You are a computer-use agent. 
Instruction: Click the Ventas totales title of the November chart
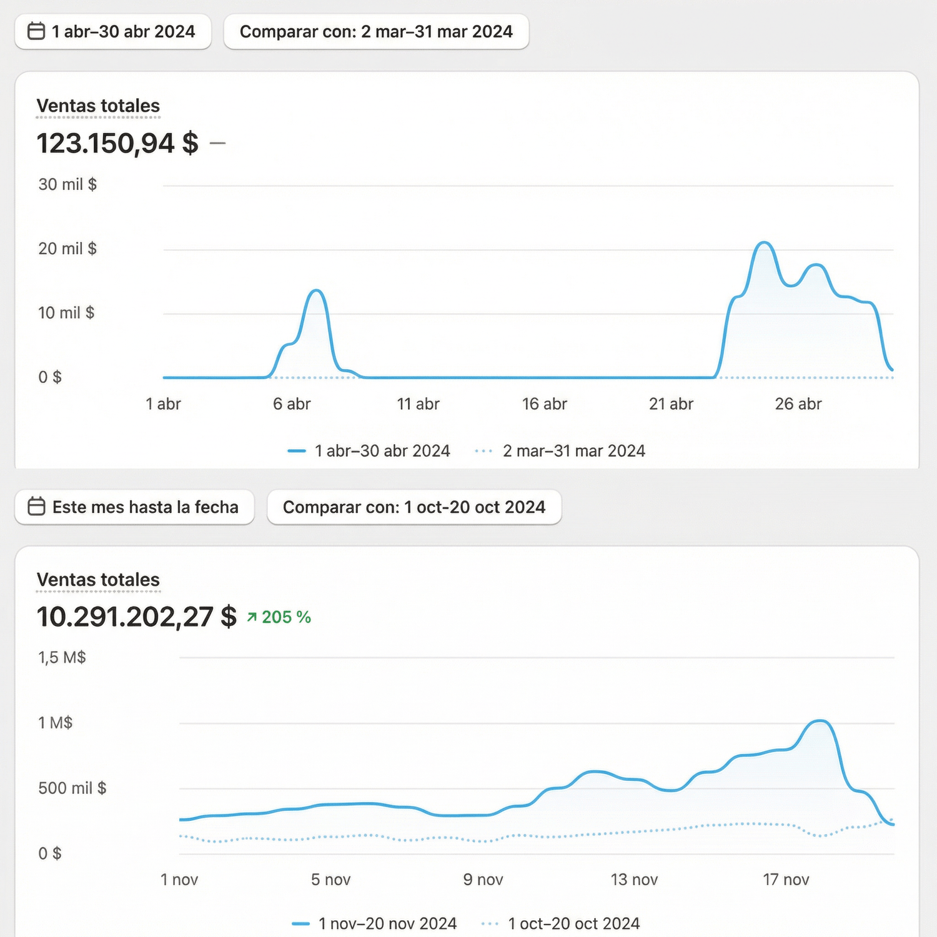(x=98, y=580)
